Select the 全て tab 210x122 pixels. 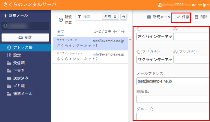(x=60, y=31)
